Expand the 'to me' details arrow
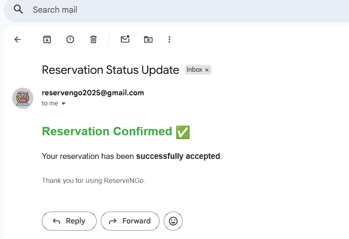Viewport: 349px width, 239px height. coord(64,104)
